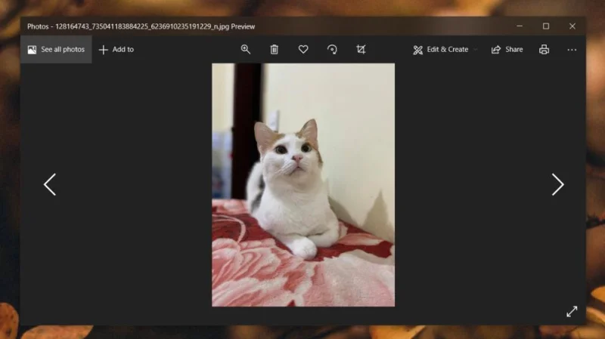The image size is (605, 339).
Task: Advance to the next photo
Action: (557, 184)
